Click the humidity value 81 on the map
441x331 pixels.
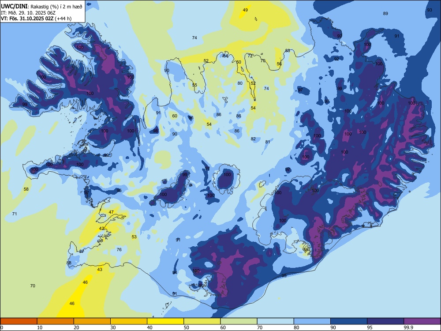coord(268,142)
